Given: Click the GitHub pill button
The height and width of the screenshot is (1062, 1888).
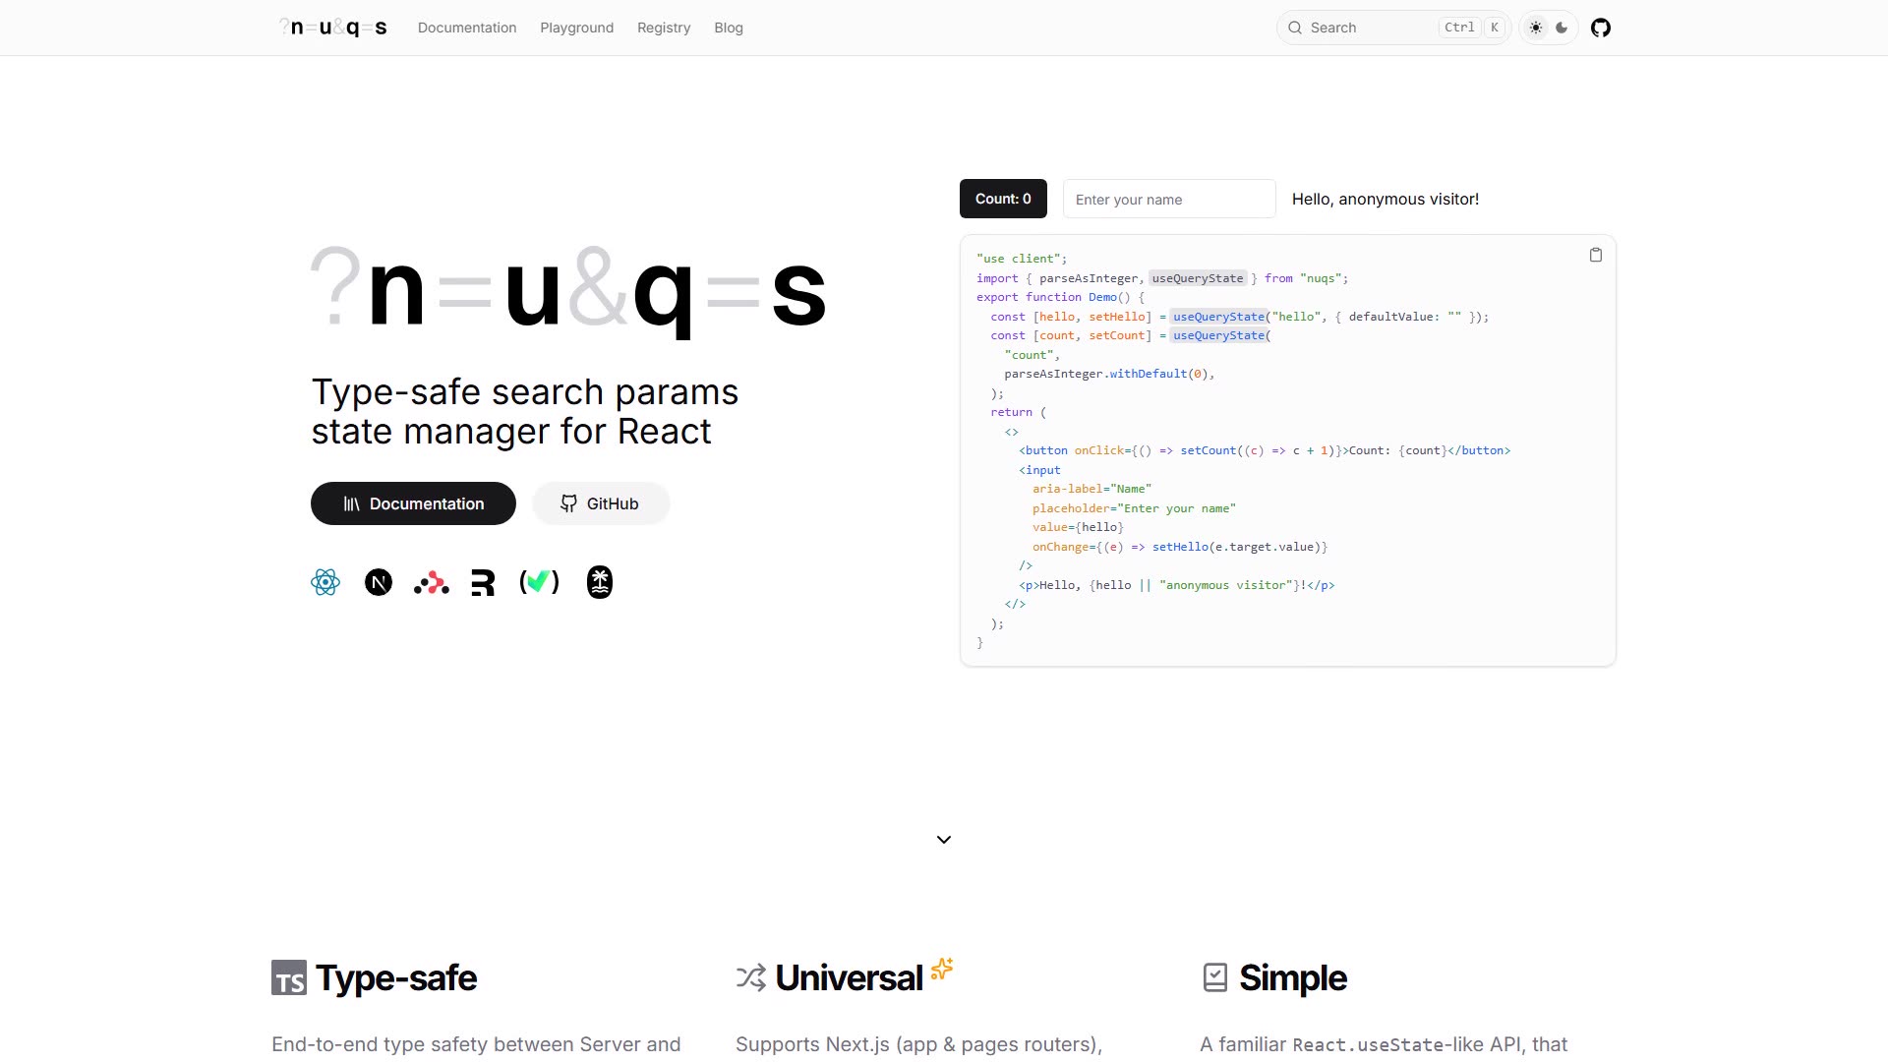Looking at the screenshot, I should [x=601, y=503].
